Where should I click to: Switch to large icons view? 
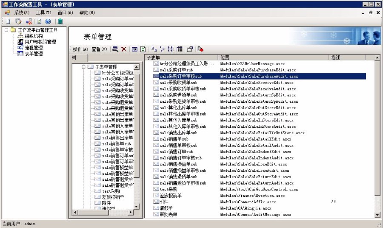(154, 49)
